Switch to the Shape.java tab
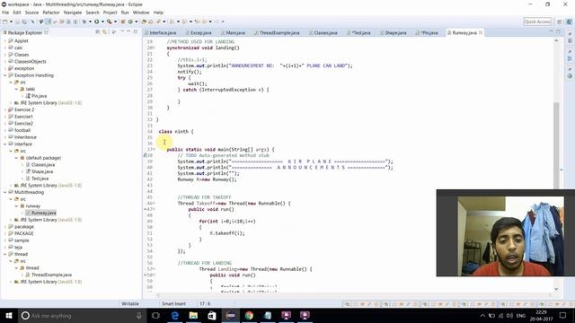 click(394, 32)
